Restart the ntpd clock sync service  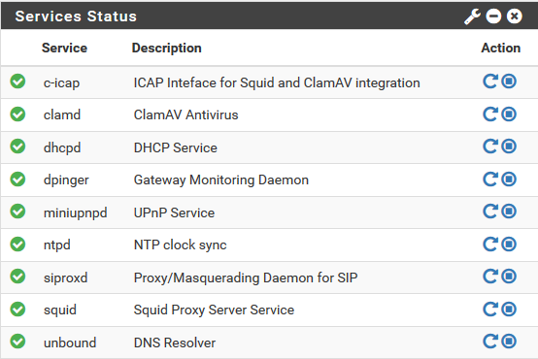coord(490,245)
